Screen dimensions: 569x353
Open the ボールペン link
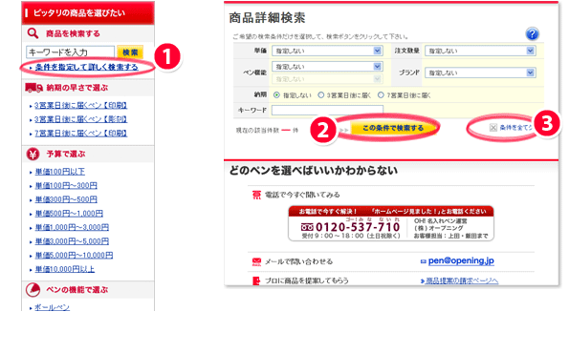[x=52, y=307]
